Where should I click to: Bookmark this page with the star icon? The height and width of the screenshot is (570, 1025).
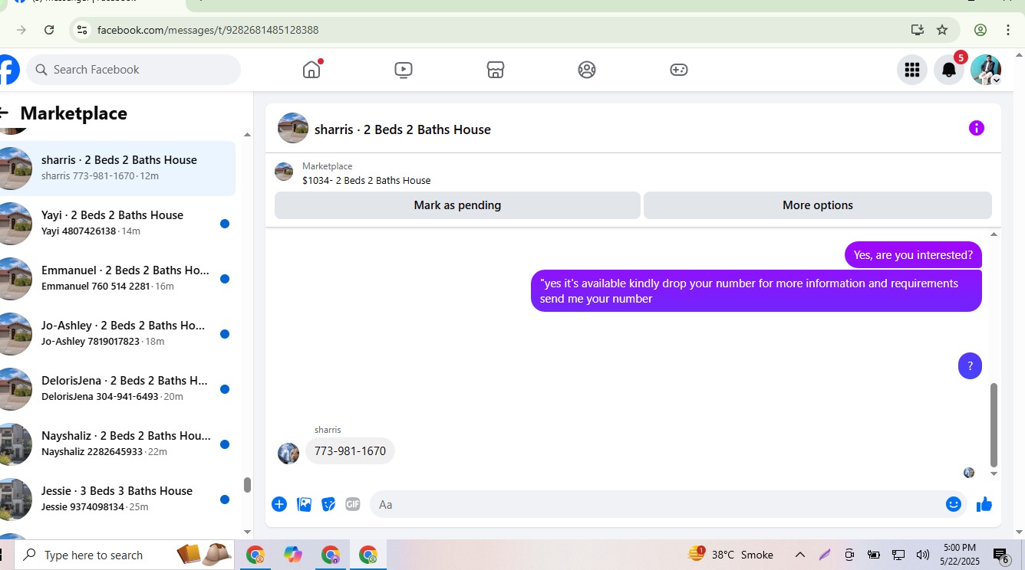(x=942, y=30)
